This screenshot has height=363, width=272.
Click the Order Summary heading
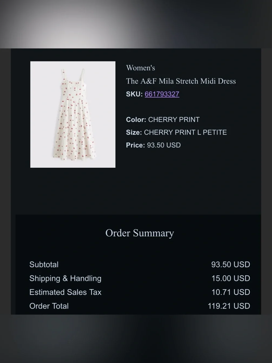[140, 233]
